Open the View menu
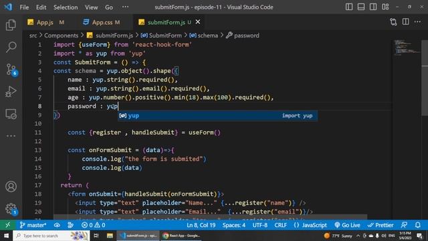Screen dimensions: 428x241 pyautogui.click(x=91, y=7)
